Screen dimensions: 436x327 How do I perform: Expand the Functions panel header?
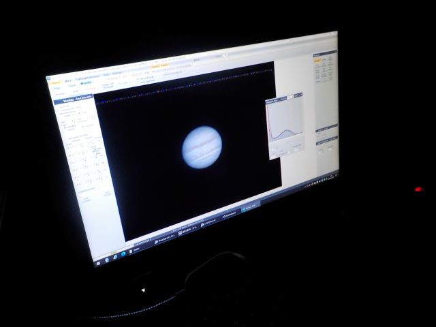(x=325, y=54)
